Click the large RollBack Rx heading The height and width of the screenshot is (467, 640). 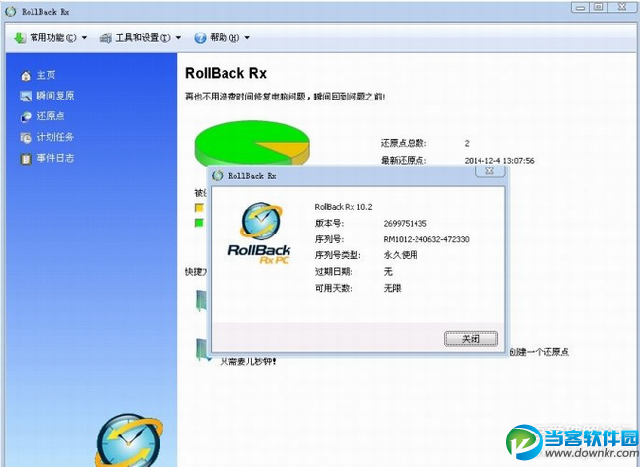pos(225,73)
